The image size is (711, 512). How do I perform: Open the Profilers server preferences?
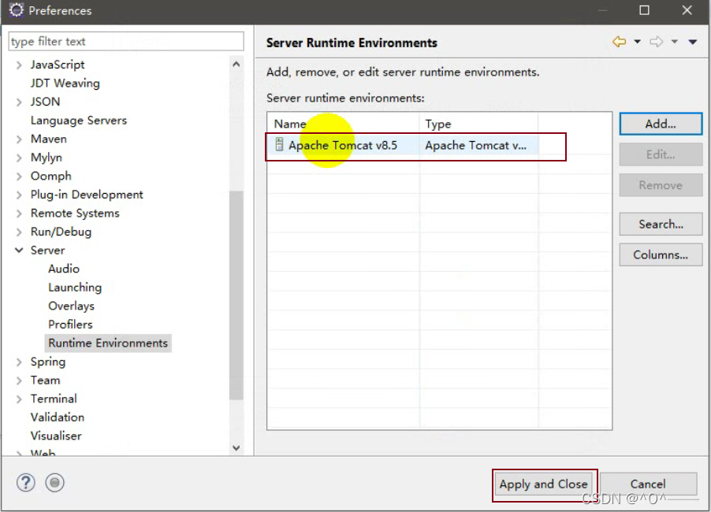(70, 325)
